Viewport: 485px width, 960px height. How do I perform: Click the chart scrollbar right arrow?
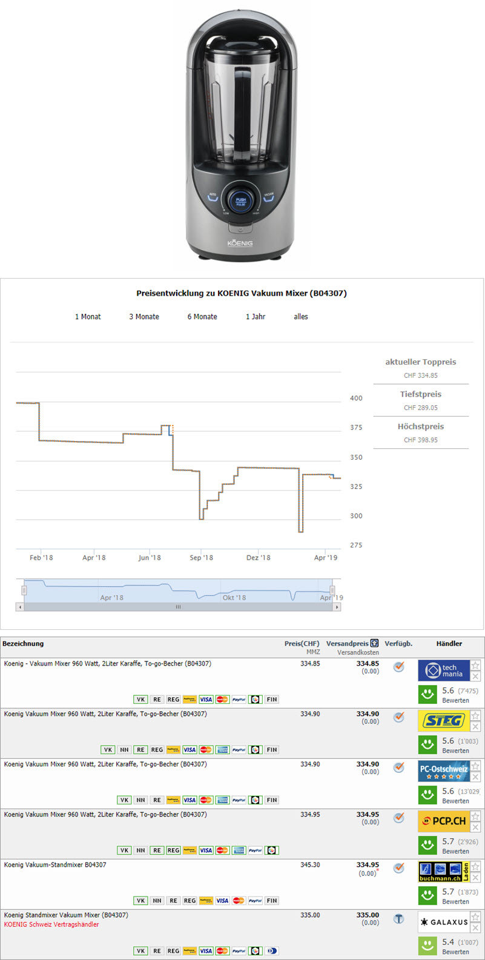point(337,607)
